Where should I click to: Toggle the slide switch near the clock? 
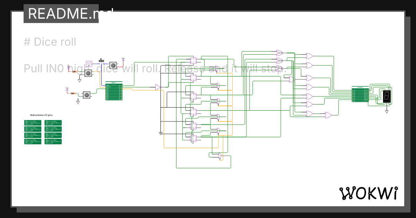[102, 61]
